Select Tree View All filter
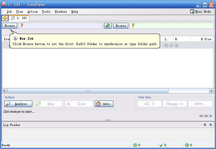Image resolution: width=216 pixels, height=149 pixels. (x=150, y=104)
